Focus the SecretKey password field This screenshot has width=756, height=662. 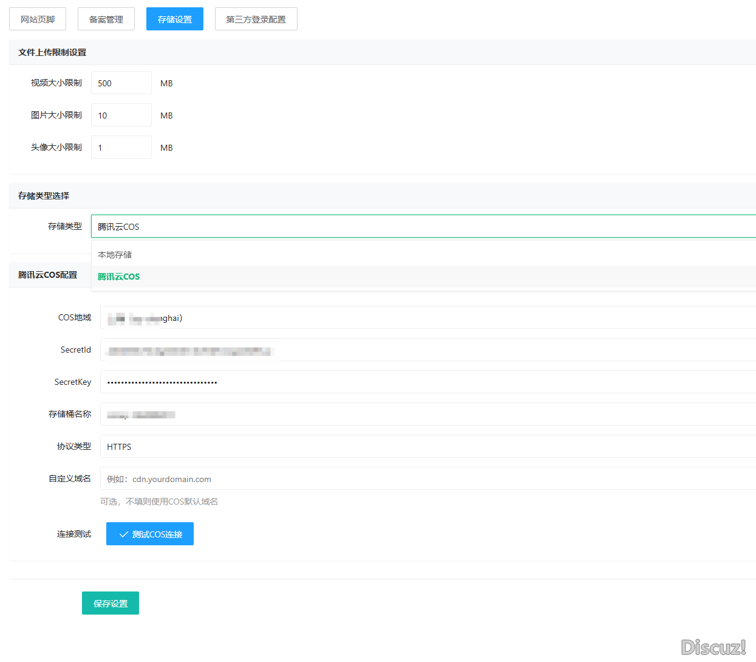[427, 382]
